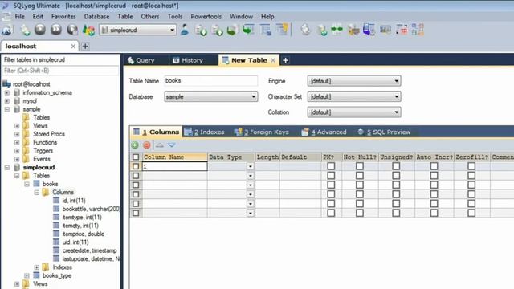Switch to the 3 Foreign Keys tab
The height and width of the screenshot is (289, 514).
(262, 132)
